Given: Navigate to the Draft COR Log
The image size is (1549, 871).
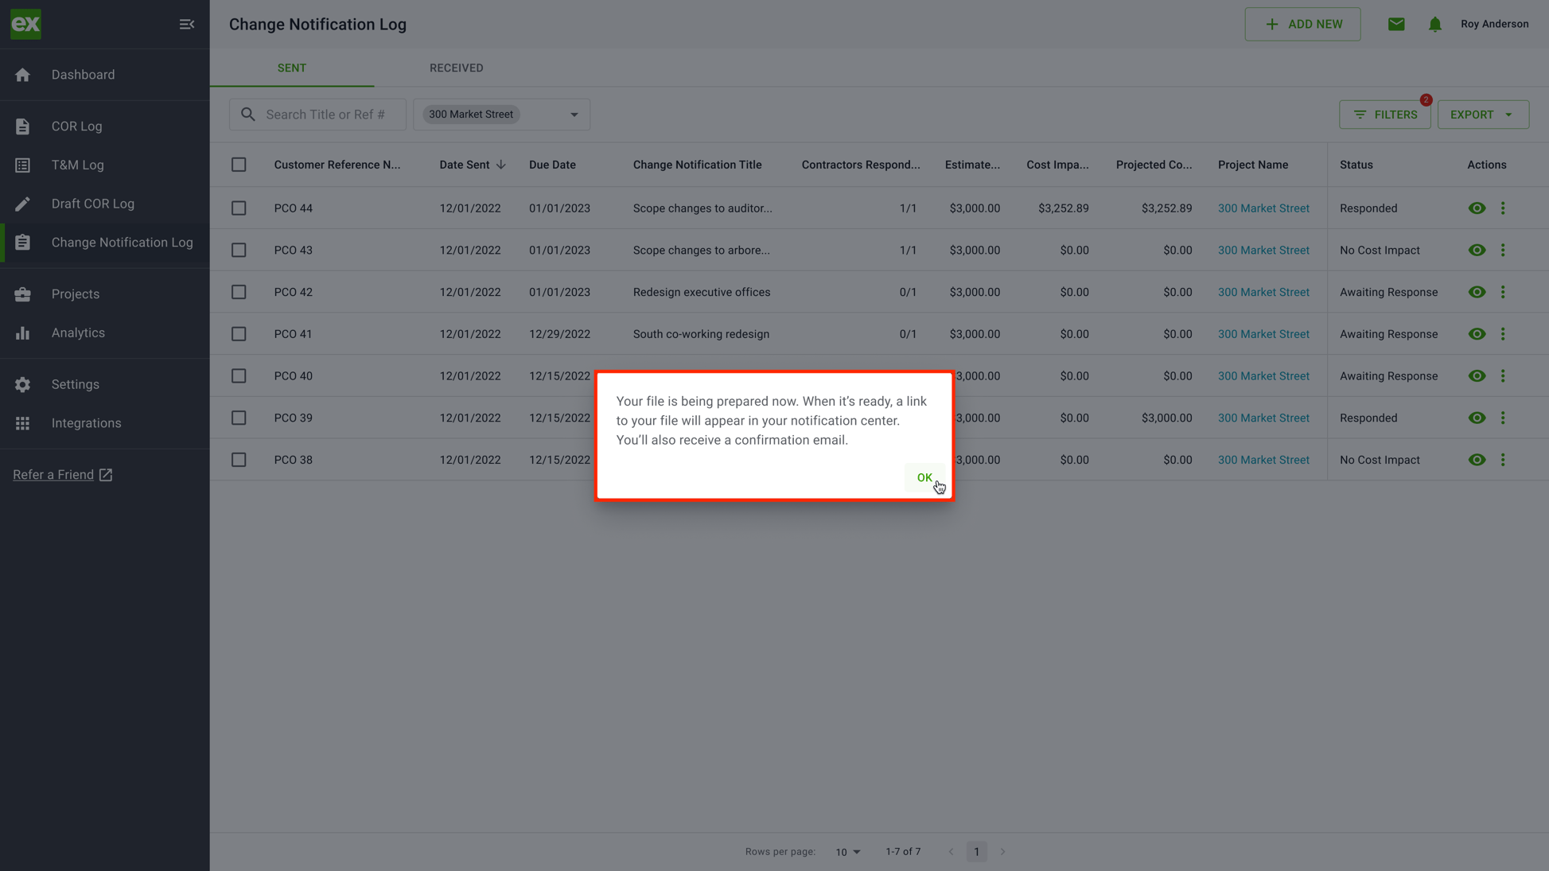Looking at the screenshot, I should click(x=92, y=204).
